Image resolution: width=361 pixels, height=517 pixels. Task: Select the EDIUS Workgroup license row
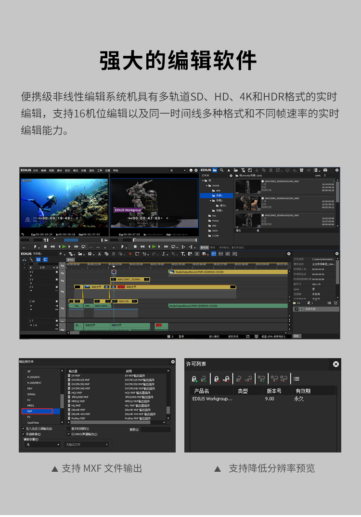click(x=213, y=399)
